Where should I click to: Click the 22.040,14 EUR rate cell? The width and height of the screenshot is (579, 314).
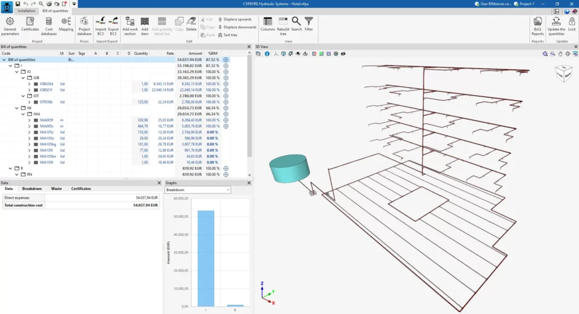162,90
